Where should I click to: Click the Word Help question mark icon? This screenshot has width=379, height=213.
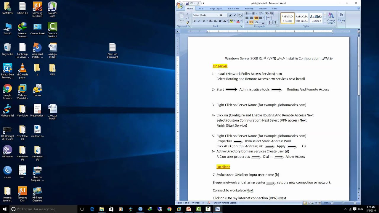click(x=358, y=8)
